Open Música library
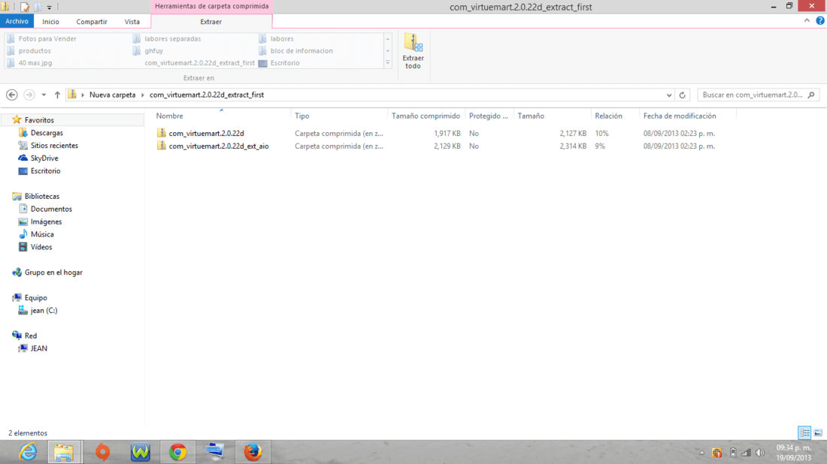This screenshot has width=827, height=464. pyautogui.click(x=41, y=234)
